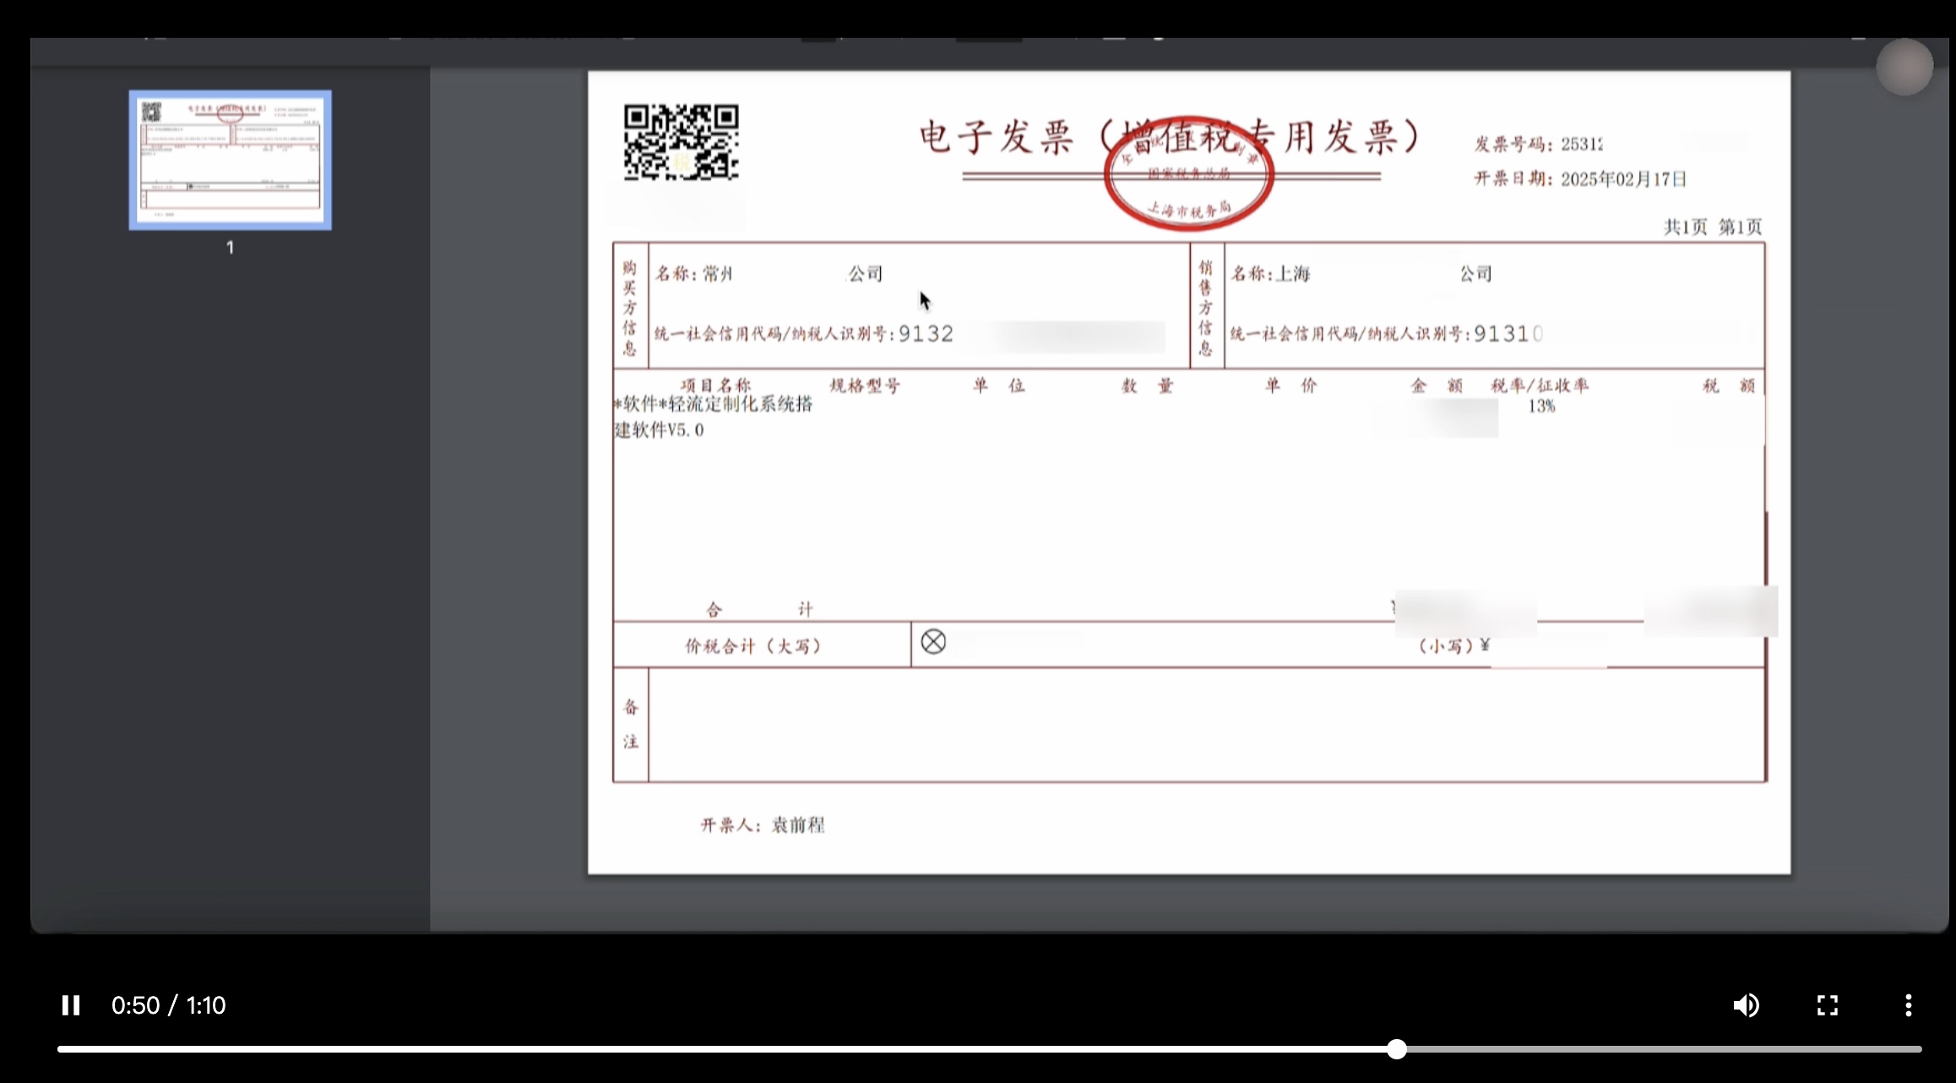This screenshot has height=1083, width=1956.
Task: Enter fullscreen mode for the video
Action: (1828, 1005)
